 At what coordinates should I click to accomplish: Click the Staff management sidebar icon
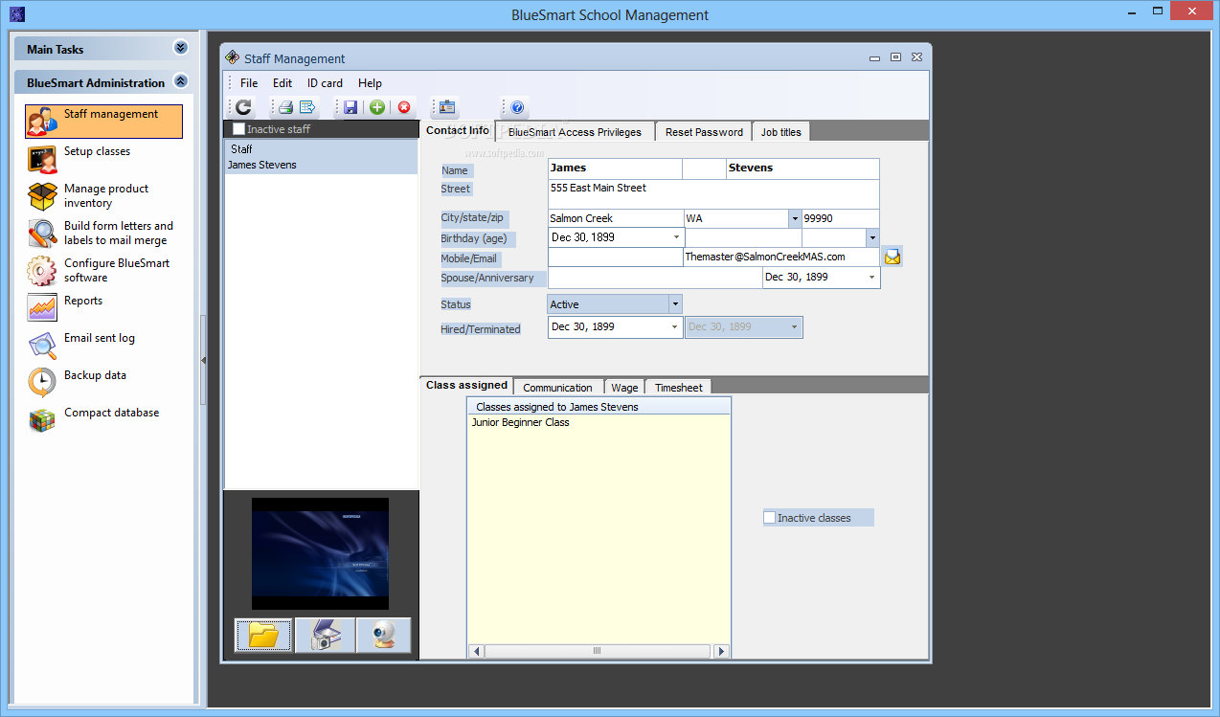click(42, 122)
